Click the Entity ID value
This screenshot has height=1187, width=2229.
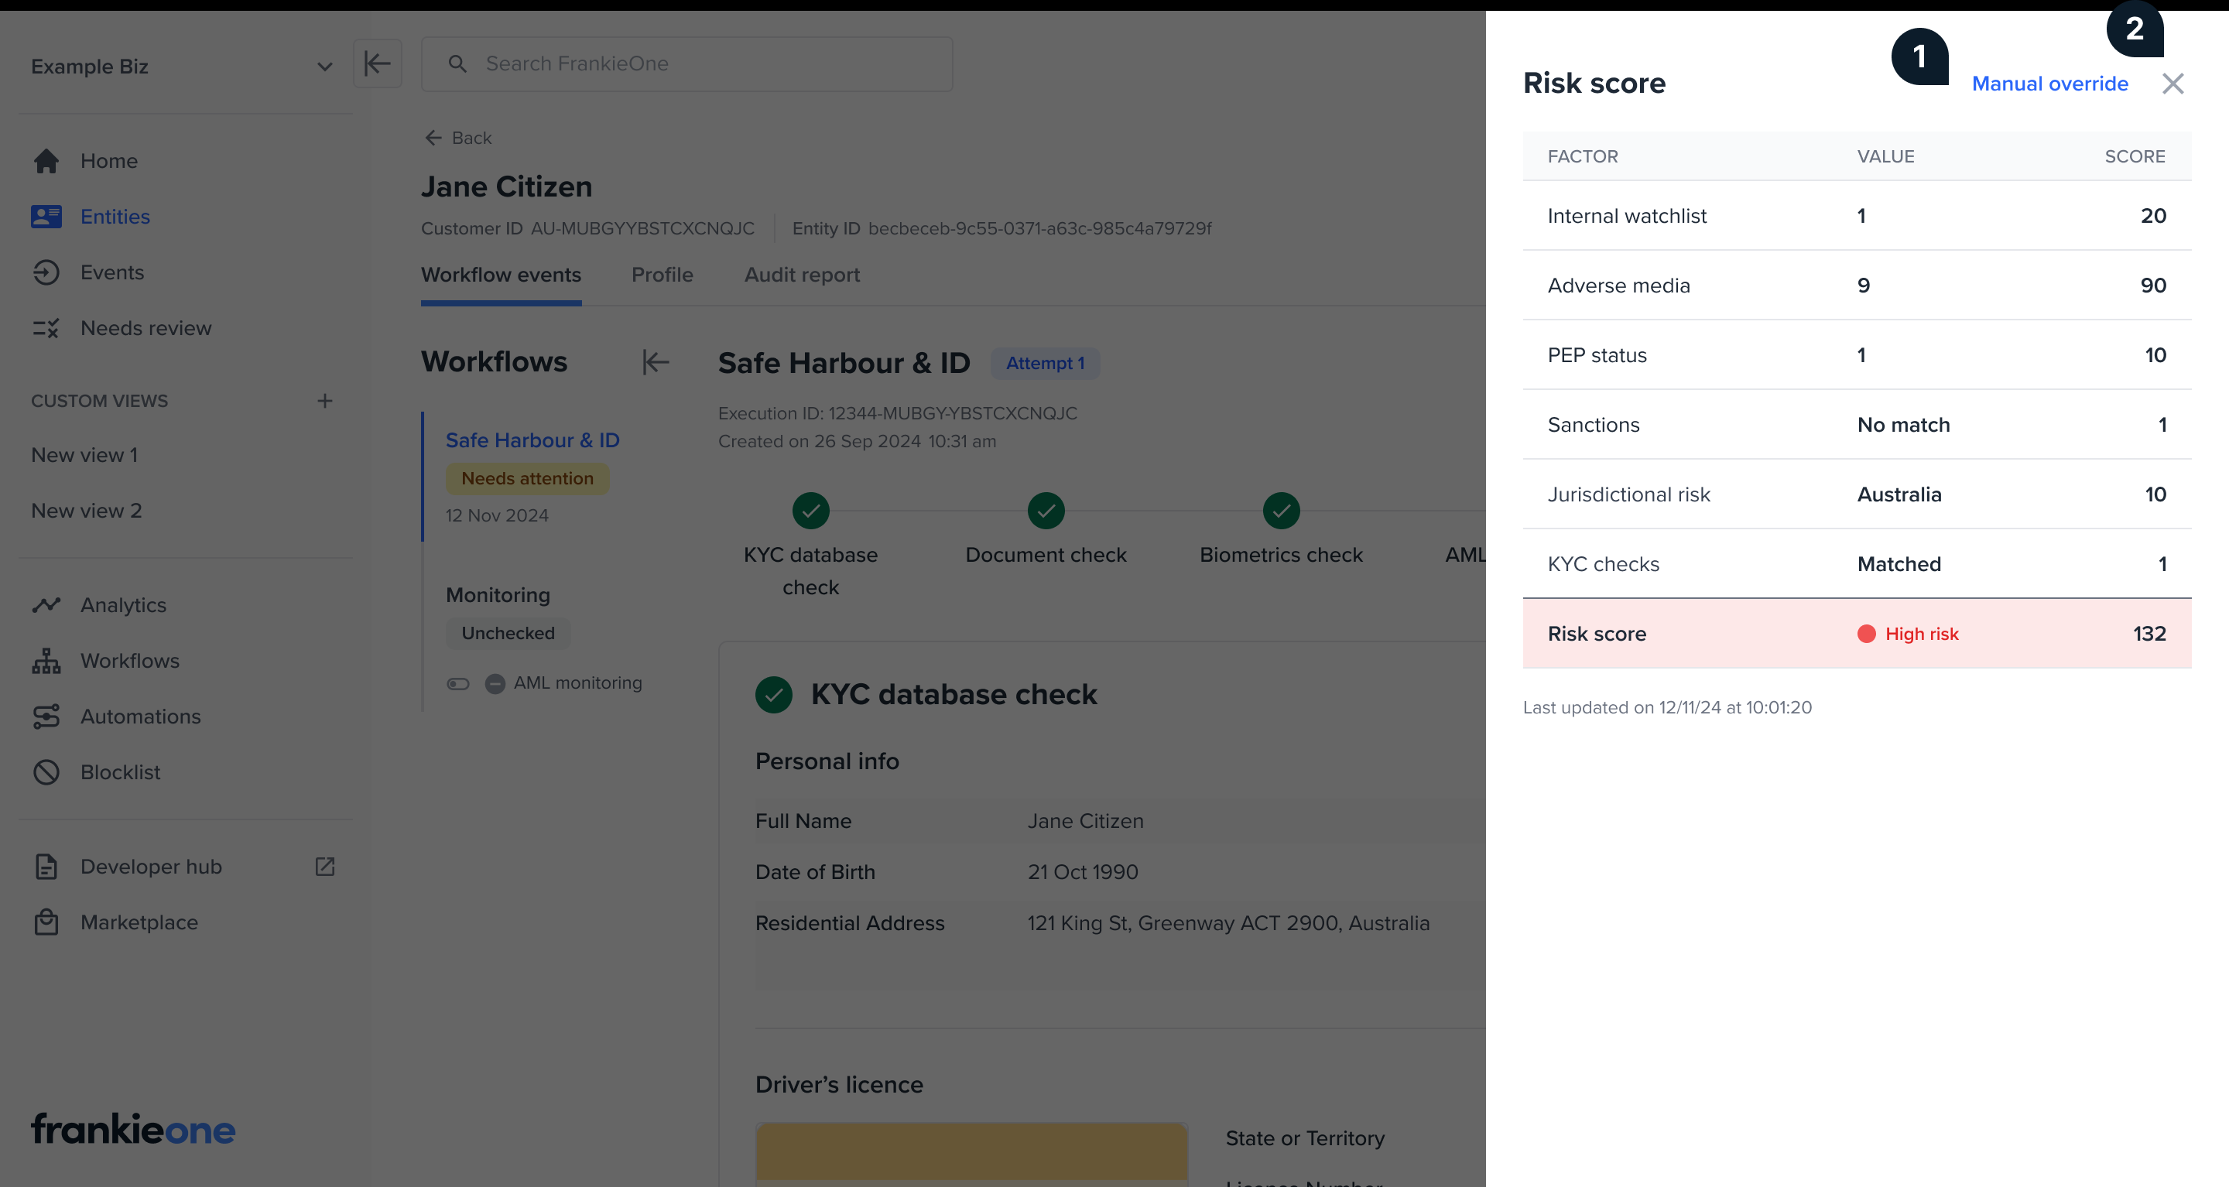click(1039, 228)
